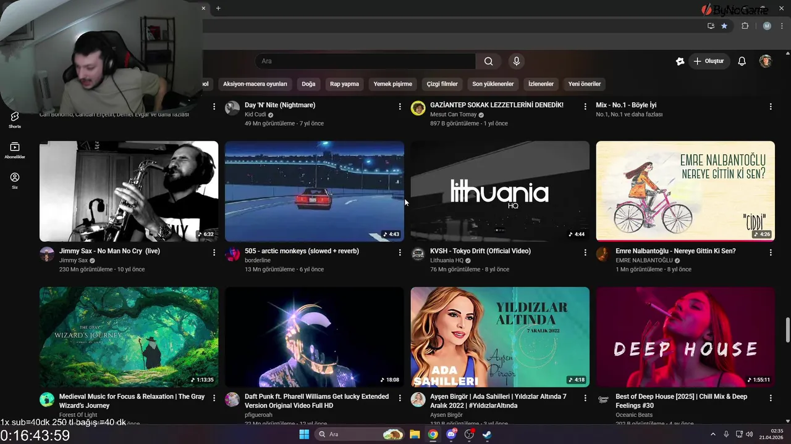Open Forest Of Light channel avatar
791x444 pixels.
(x=47, y=400)
